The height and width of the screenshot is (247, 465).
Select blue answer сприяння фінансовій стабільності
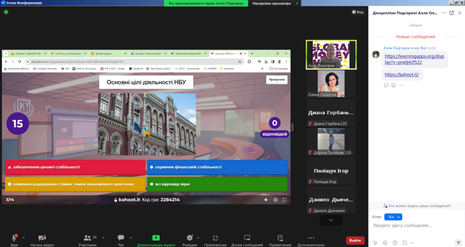(217, 167)
